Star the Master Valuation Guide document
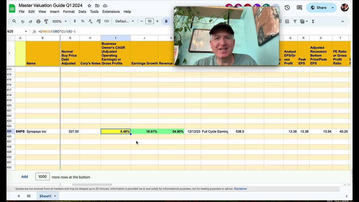Screen dimensions: 359x202 [x=89, y=6]
